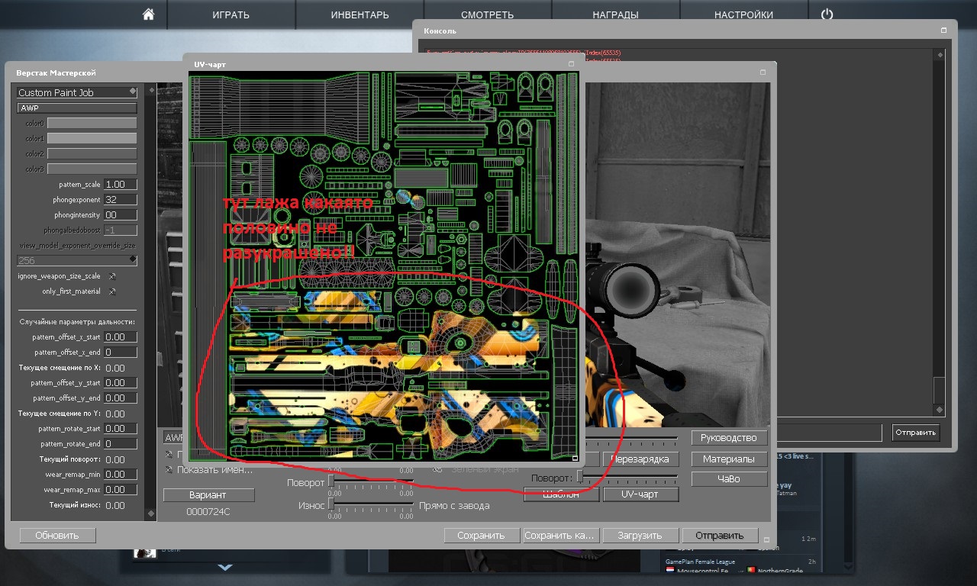Click the Руководство button
977x586 pixels.
click(x=728, y=438)
